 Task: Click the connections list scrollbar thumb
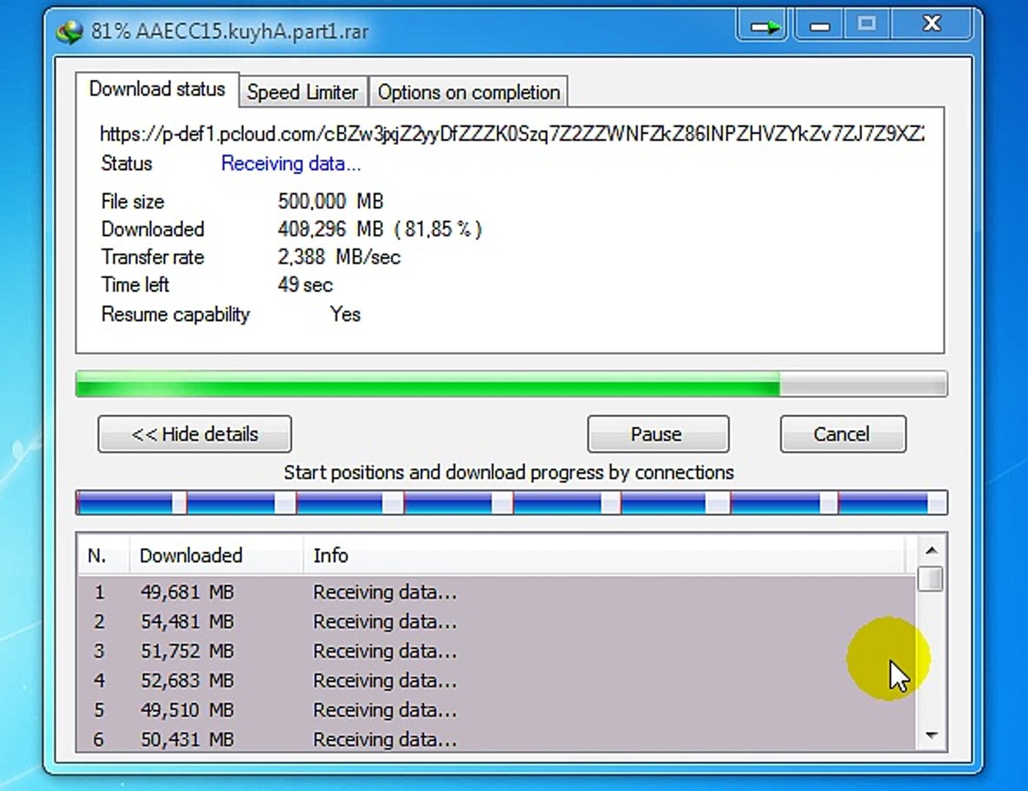[x=931, y=579]
